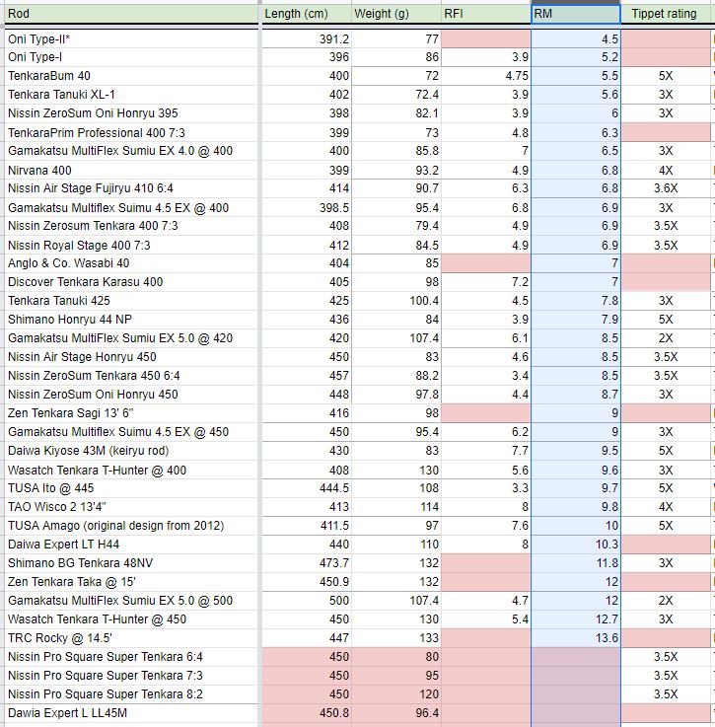The width and height of the screenshot is (715, 727).
Task: Click the TUSA Ito @ 445 cell
Action: tap(131, 488)
